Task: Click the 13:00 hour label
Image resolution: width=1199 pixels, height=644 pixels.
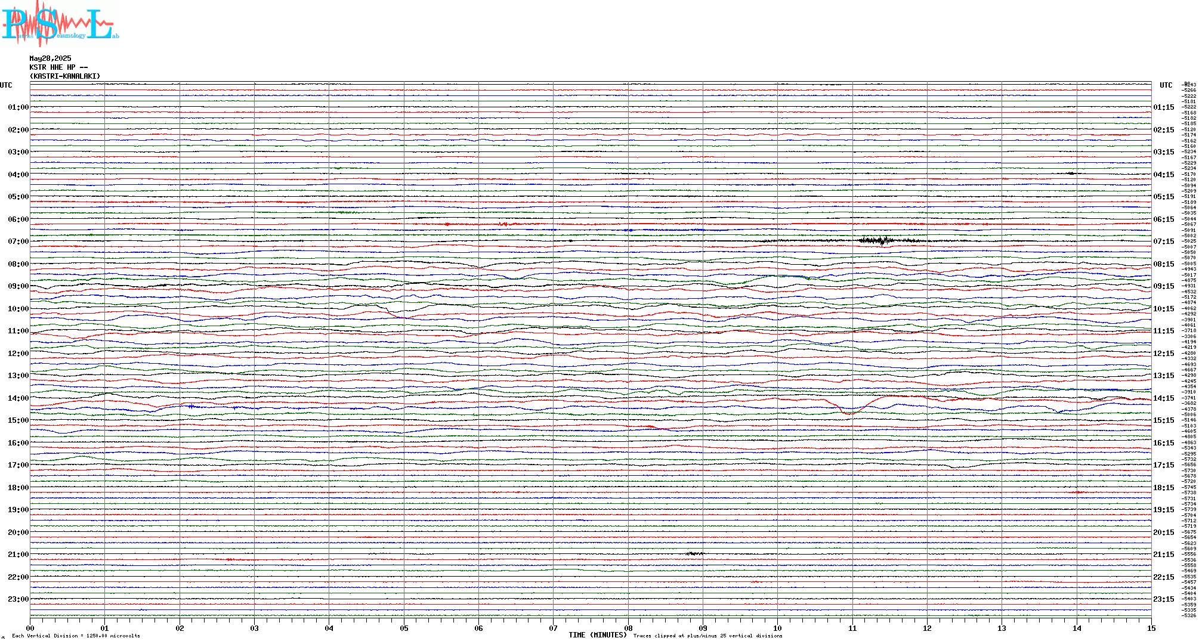Action: tap(18, 376)
